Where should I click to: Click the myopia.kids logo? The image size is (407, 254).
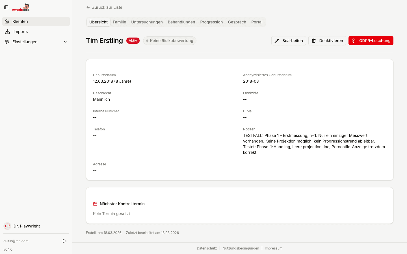(21, 8)
